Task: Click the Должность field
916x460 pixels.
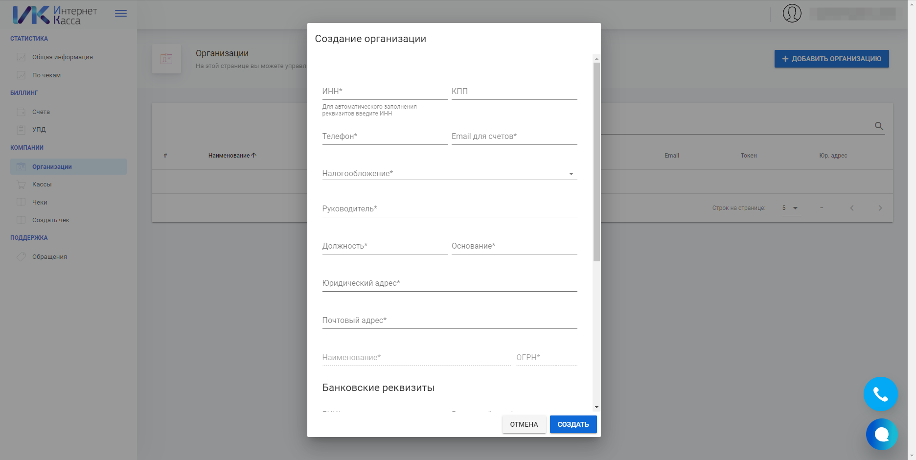Action: [x=385, y=246]
